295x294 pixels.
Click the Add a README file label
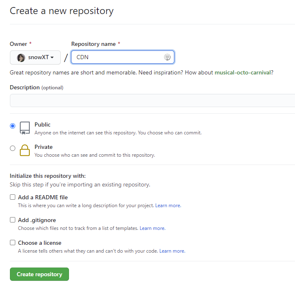click(x=43, y=197)
